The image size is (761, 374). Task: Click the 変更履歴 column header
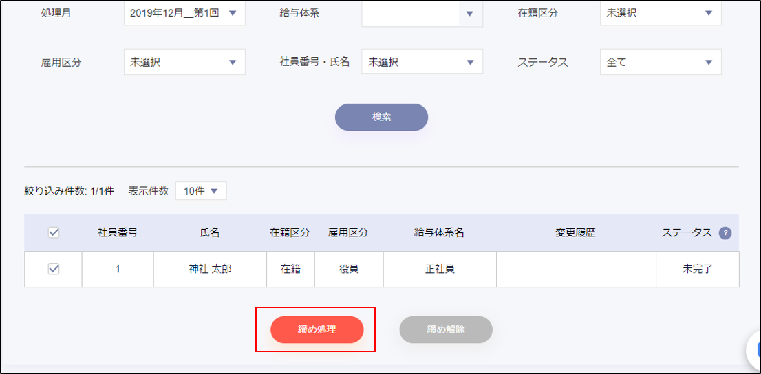pos(575,233)
